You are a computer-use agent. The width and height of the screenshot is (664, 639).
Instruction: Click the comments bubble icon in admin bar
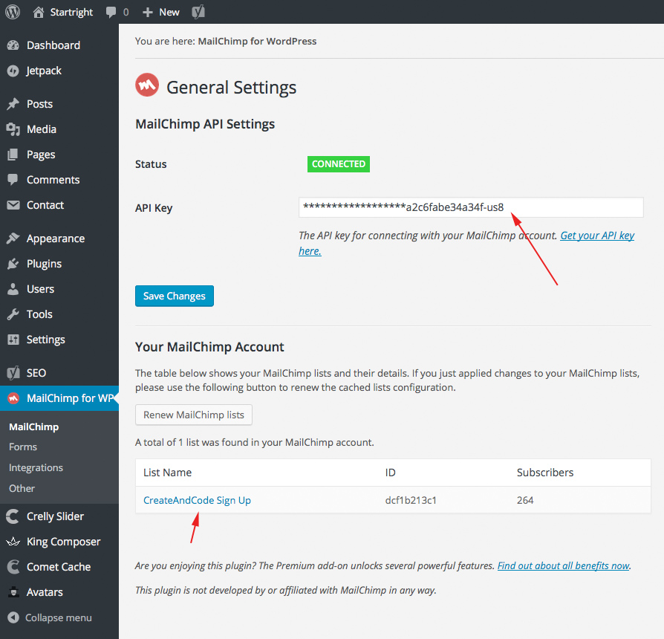111,13
